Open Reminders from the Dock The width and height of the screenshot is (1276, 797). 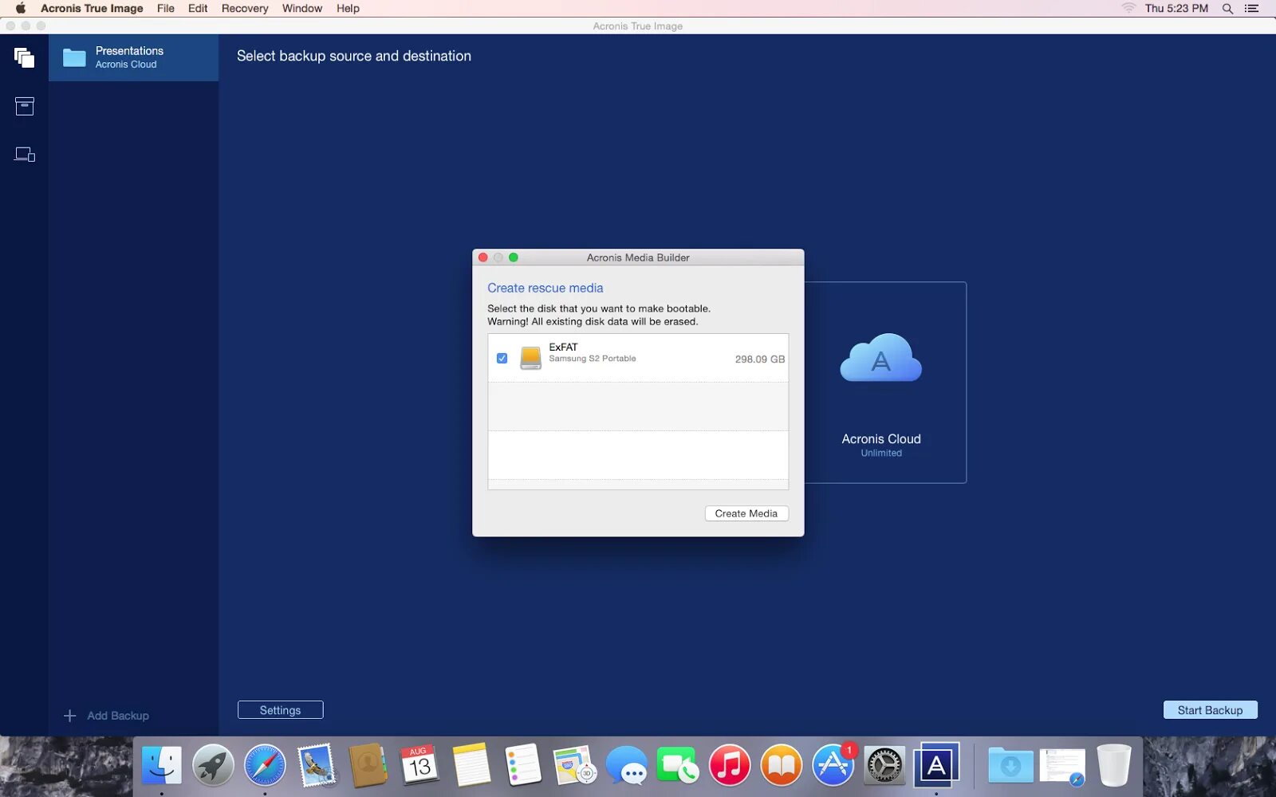coord(523,766)
